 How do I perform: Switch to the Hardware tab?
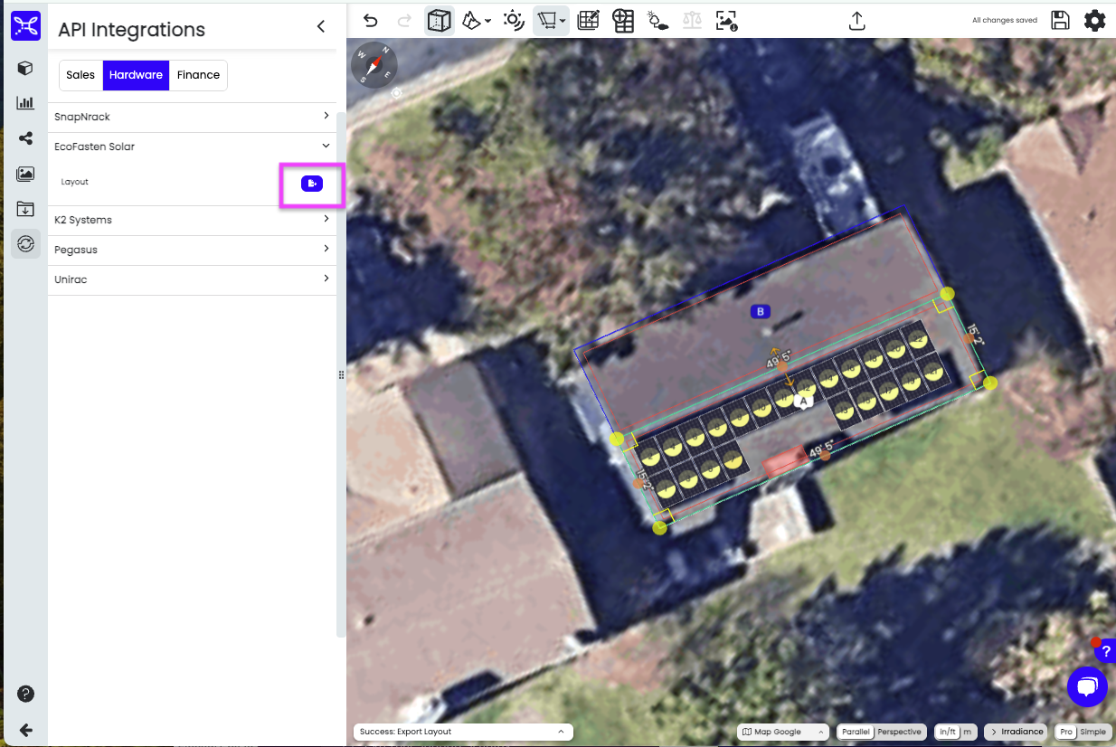136,75
